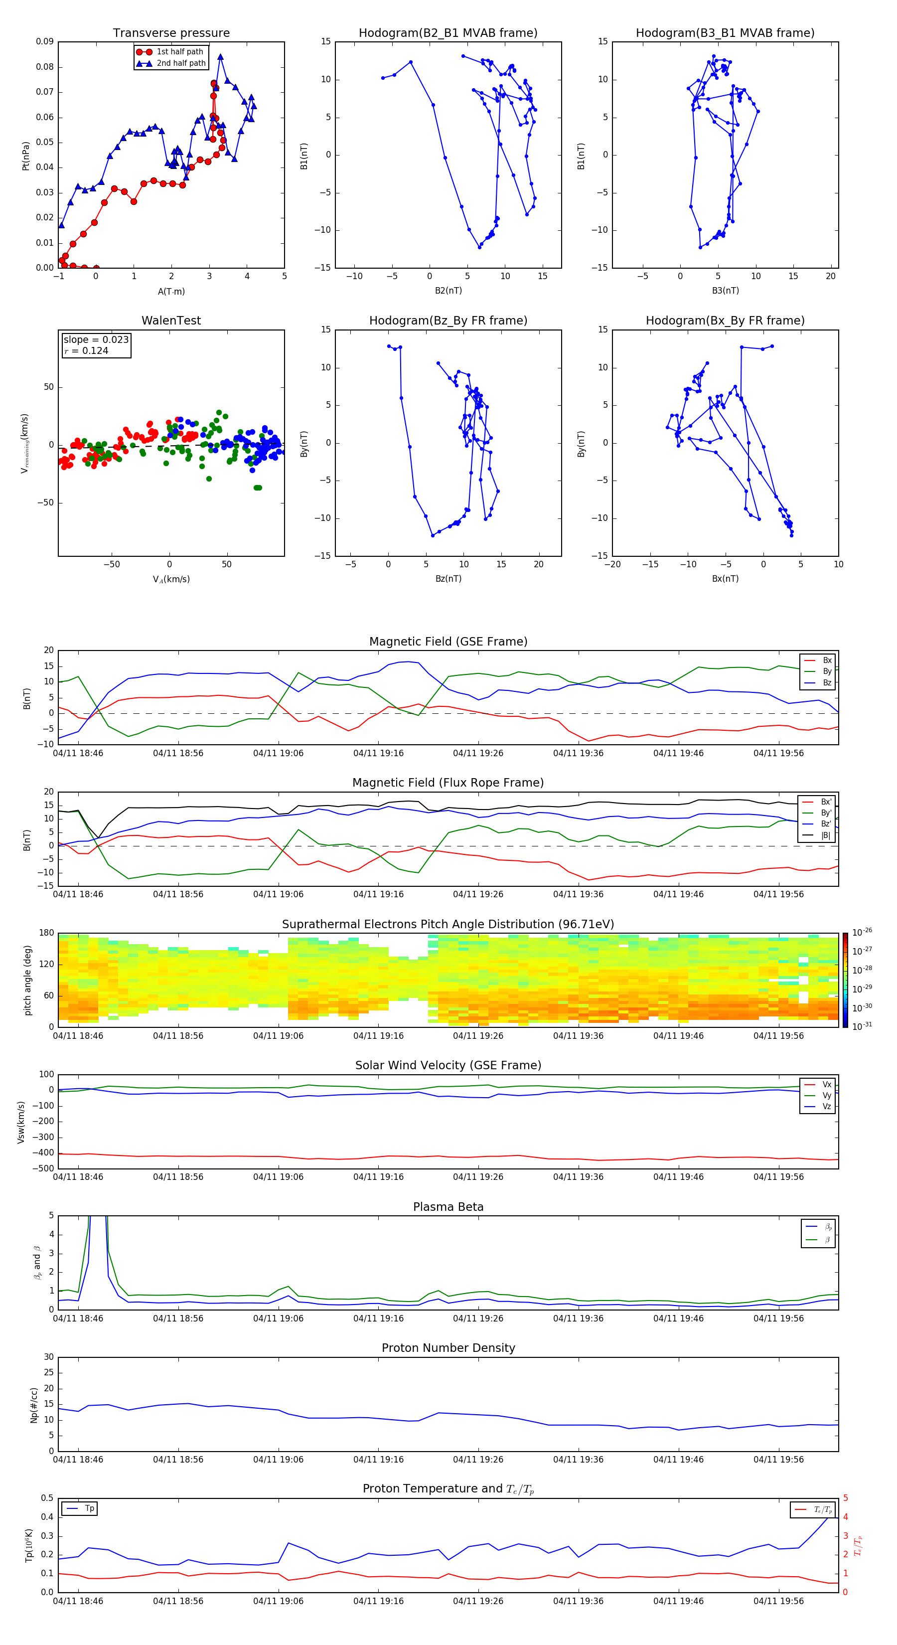The image size is (897, 1645).
Task: Click the "V_remaining(km/s)" y-axis label
Action: [25, 443]
